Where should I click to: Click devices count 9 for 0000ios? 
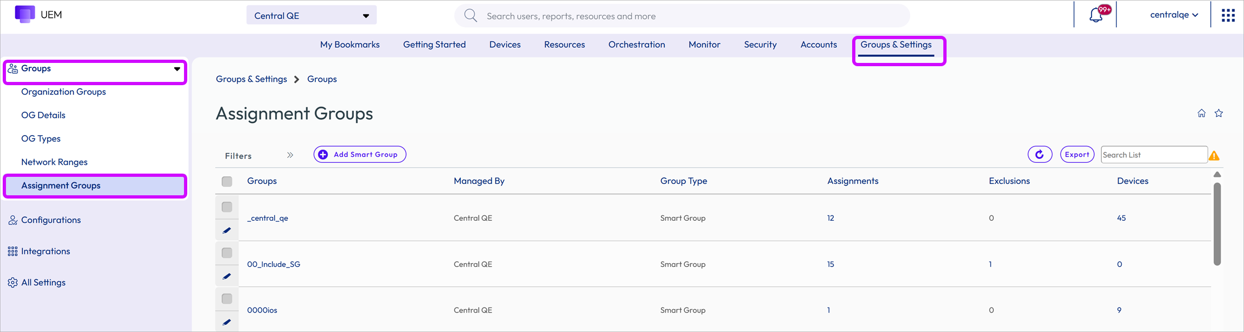coord(1119,310)
